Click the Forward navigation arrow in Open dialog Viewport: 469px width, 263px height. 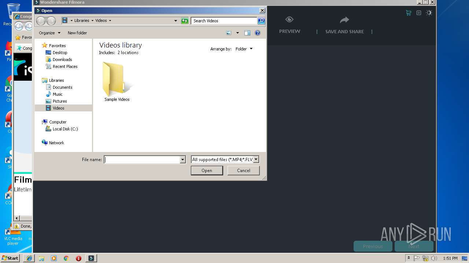(51, 21)
